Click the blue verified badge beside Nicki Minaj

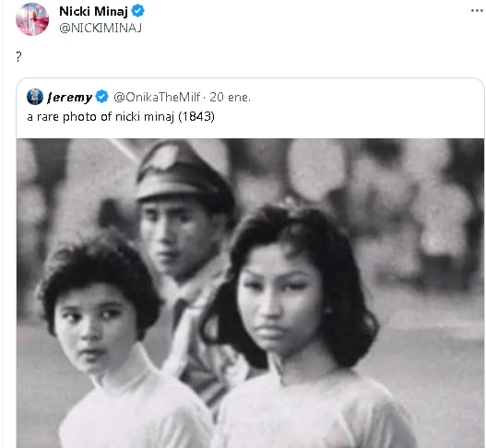tap(138, 11)
